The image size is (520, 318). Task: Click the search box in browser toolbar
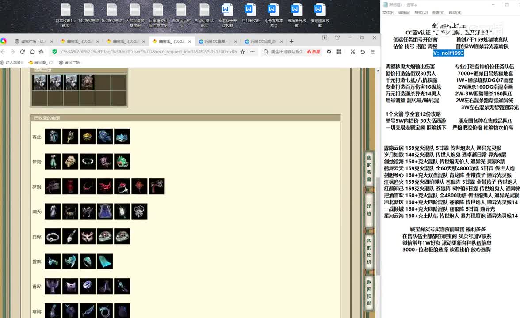click(x=287, y=52)
